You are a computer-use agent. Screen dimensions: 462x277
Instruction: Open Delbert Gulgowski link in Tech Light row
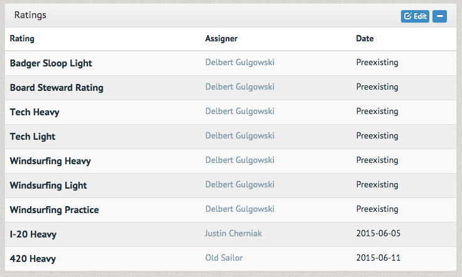coord(240,135)
